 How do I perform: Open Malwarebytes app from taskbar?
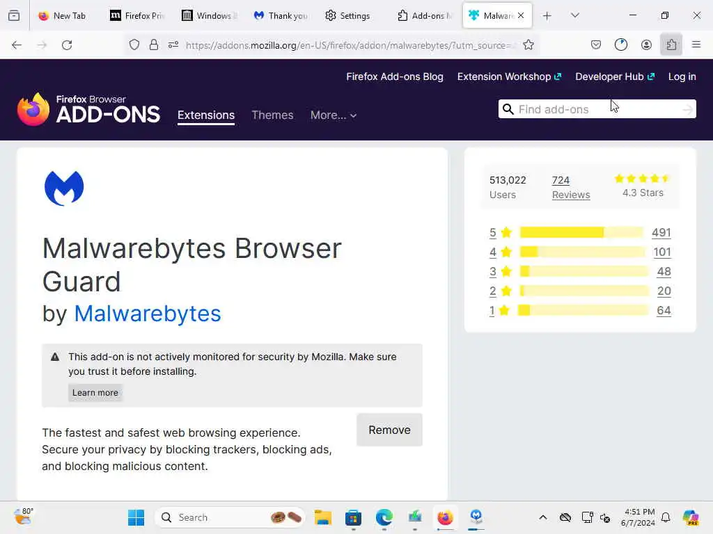(x=476, y=517)
